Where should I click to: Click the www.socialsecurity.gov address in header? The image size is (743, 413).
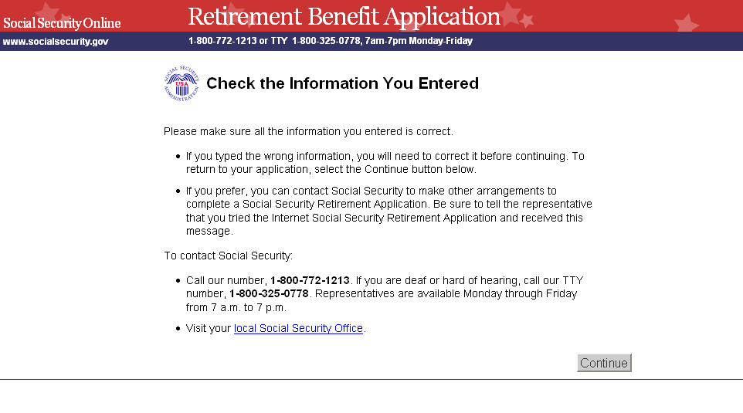click(56, 41)
